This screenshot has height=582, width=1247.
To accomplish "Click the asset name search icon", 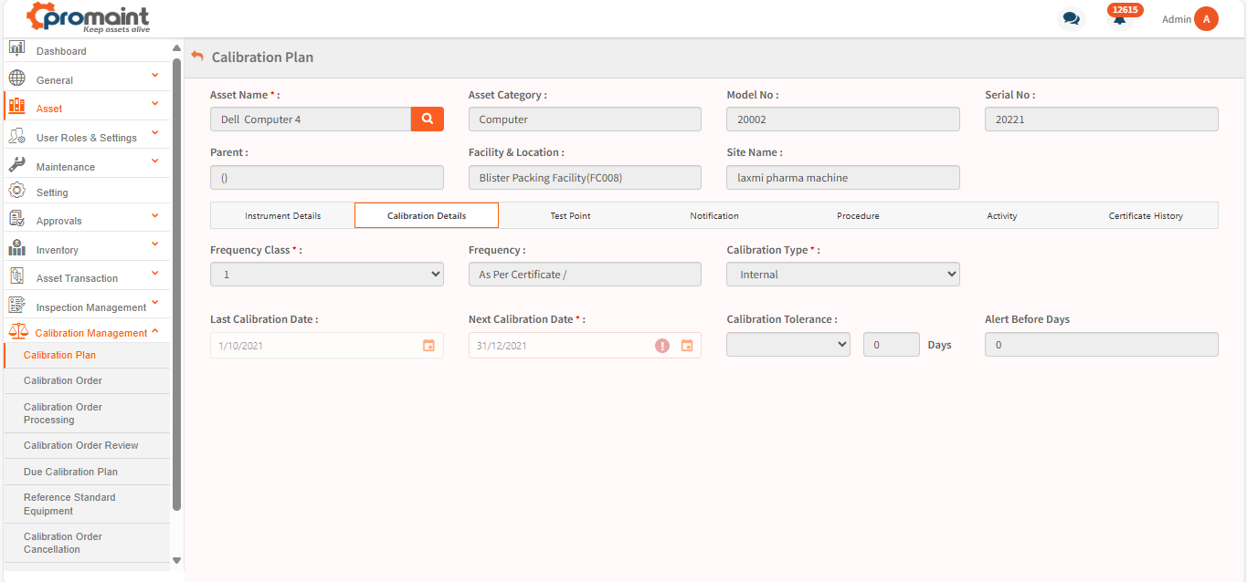I will (427, 120).
